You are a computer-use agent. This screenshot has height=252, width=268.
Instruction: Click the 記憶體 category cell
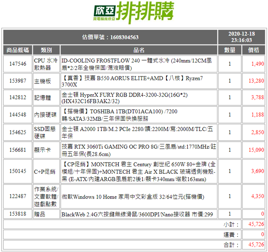coord(46,98)
